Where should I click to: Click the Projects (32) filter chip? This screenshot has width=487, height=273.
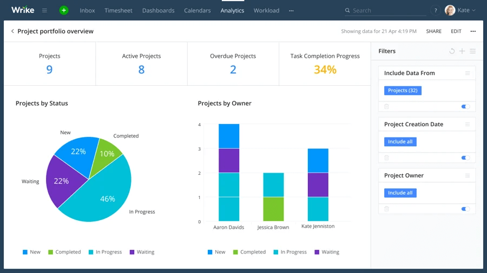(x=403, y=91)
